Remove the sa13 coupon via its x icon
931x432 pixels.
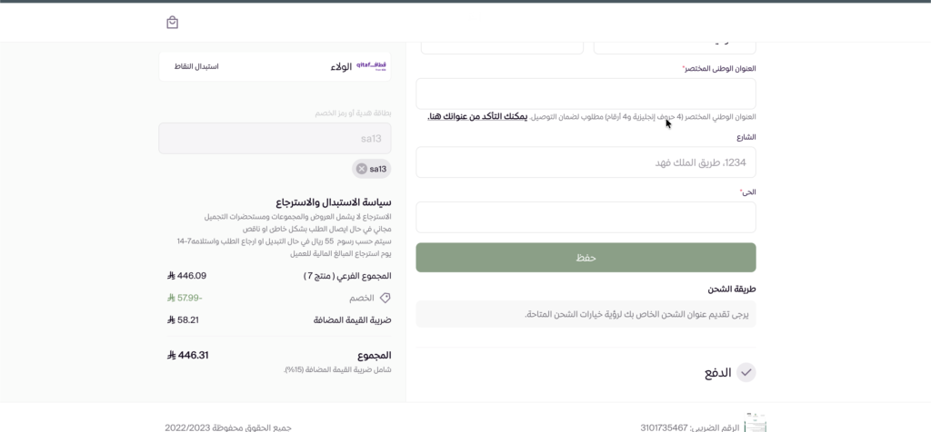[362, 169]
